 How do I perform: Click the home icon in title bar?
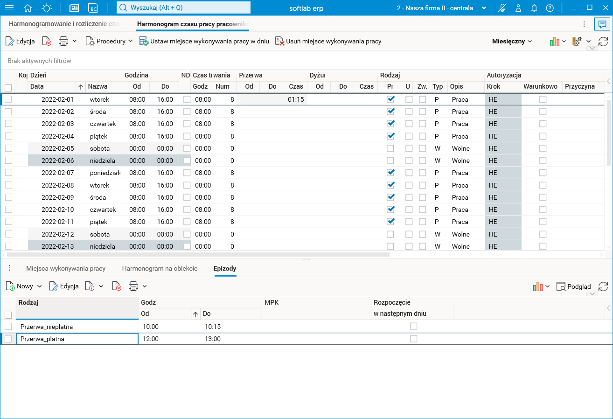pos(28,8)
